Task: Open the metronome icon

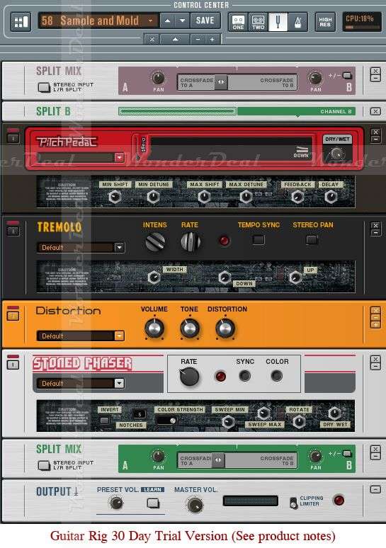Action: click(298, 22)
